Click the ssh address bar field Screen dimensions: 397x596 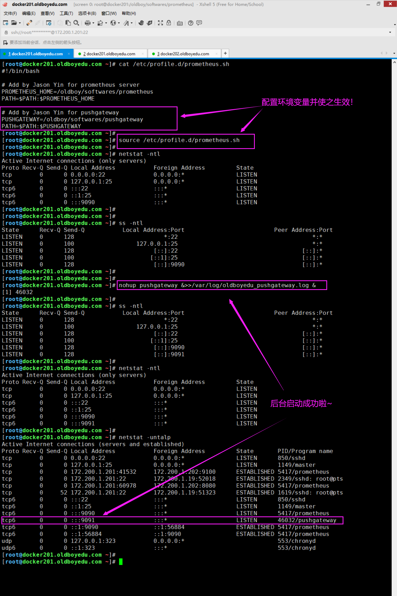coord(193,32)
